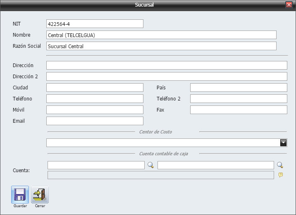
Task: Click the Teléfono 2 field
Action: [239, 99]
